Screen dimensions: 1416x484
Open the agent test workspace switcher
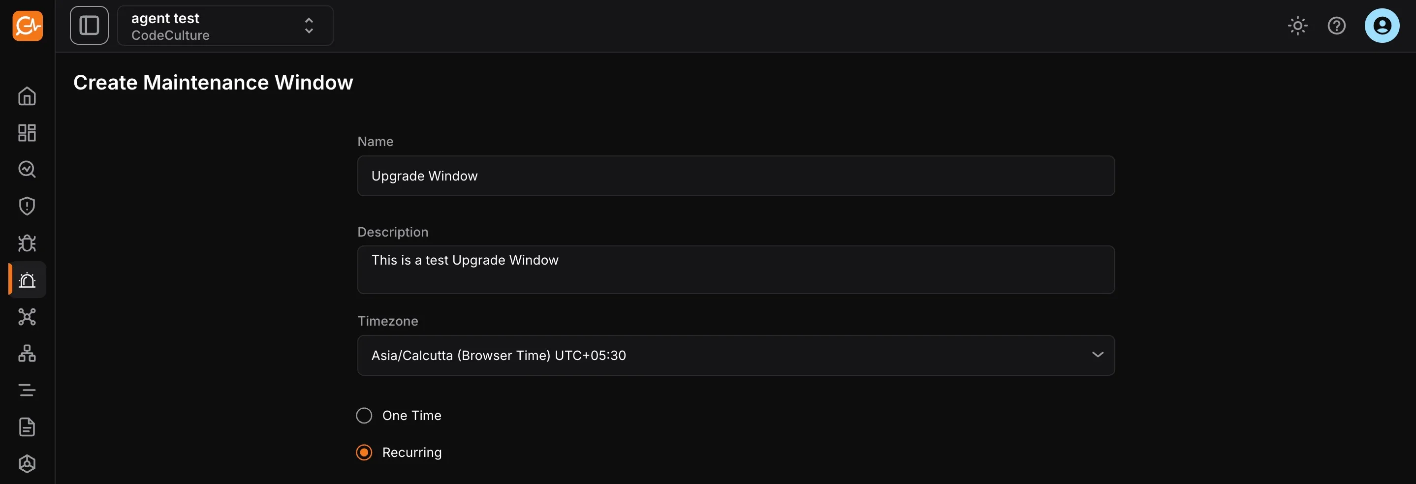(225, 26)
